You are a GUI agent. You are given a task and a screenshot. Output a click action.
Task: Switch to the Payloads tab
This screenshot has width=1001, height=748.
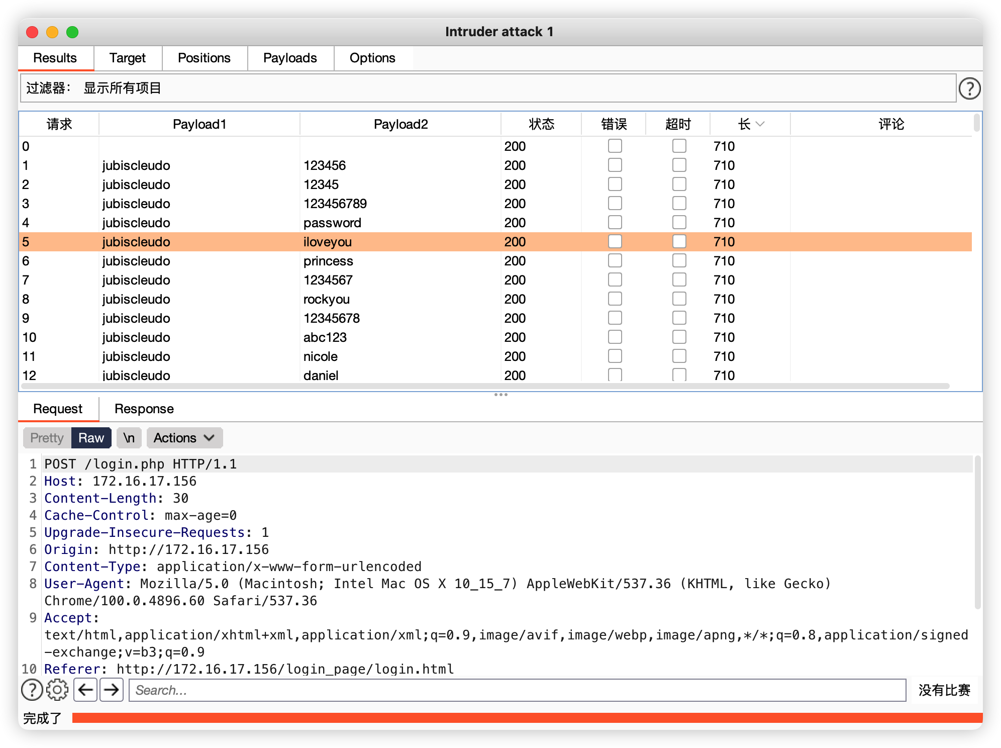pos(290,58)
